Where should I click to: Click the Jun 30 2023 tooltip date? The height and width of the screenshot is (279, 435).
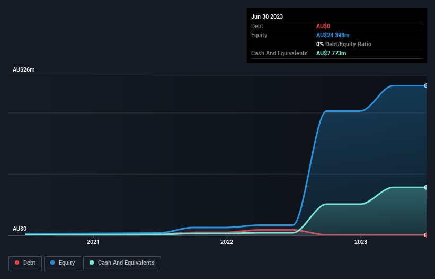click(x=267, y=16)
